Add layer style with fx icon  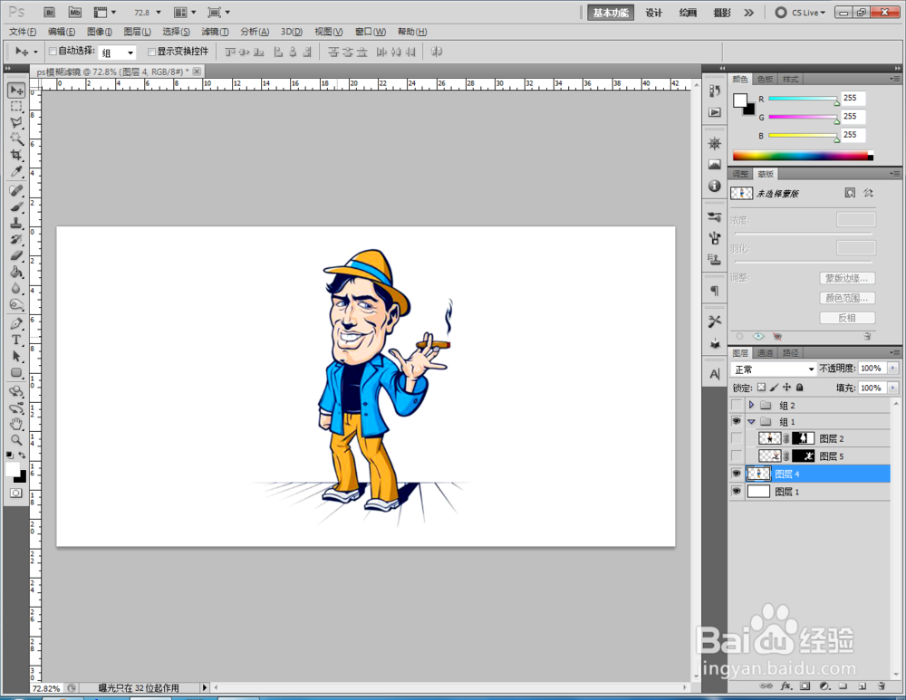786,686
